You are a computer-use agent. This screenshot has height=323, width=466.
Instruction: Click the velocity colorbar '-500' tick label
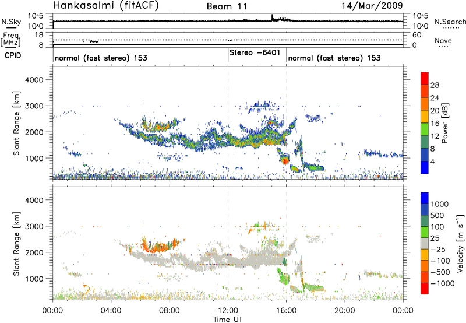tap(440, 272)
